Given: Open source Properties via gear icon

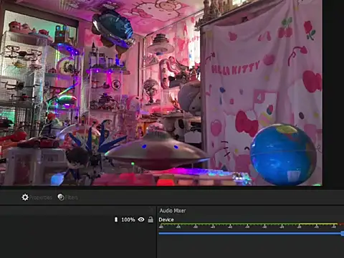Looking at the screenshot, I should pos(25,197).
